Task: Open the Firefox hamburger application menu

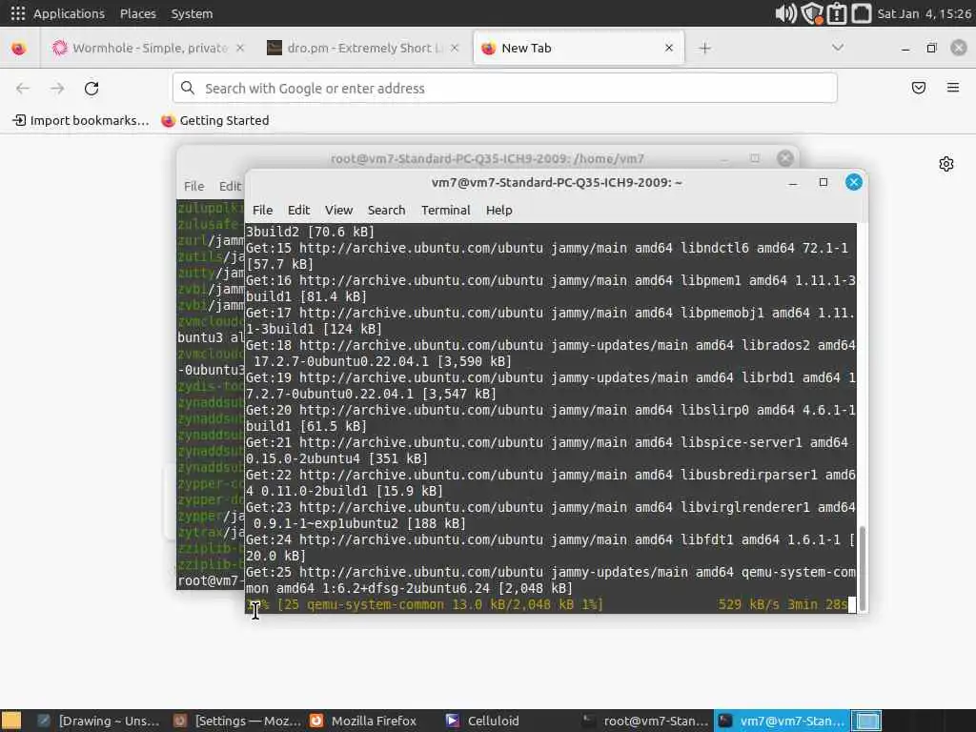Action: 952,88
